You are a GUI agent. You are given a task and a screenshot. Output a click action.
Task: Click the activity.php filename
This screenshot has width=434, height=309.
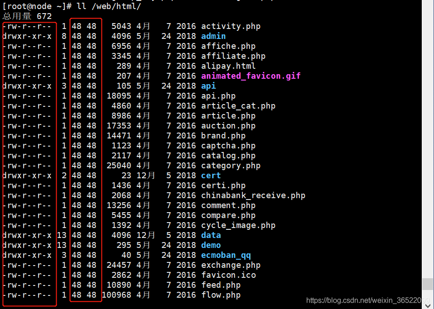coord(231,26)
